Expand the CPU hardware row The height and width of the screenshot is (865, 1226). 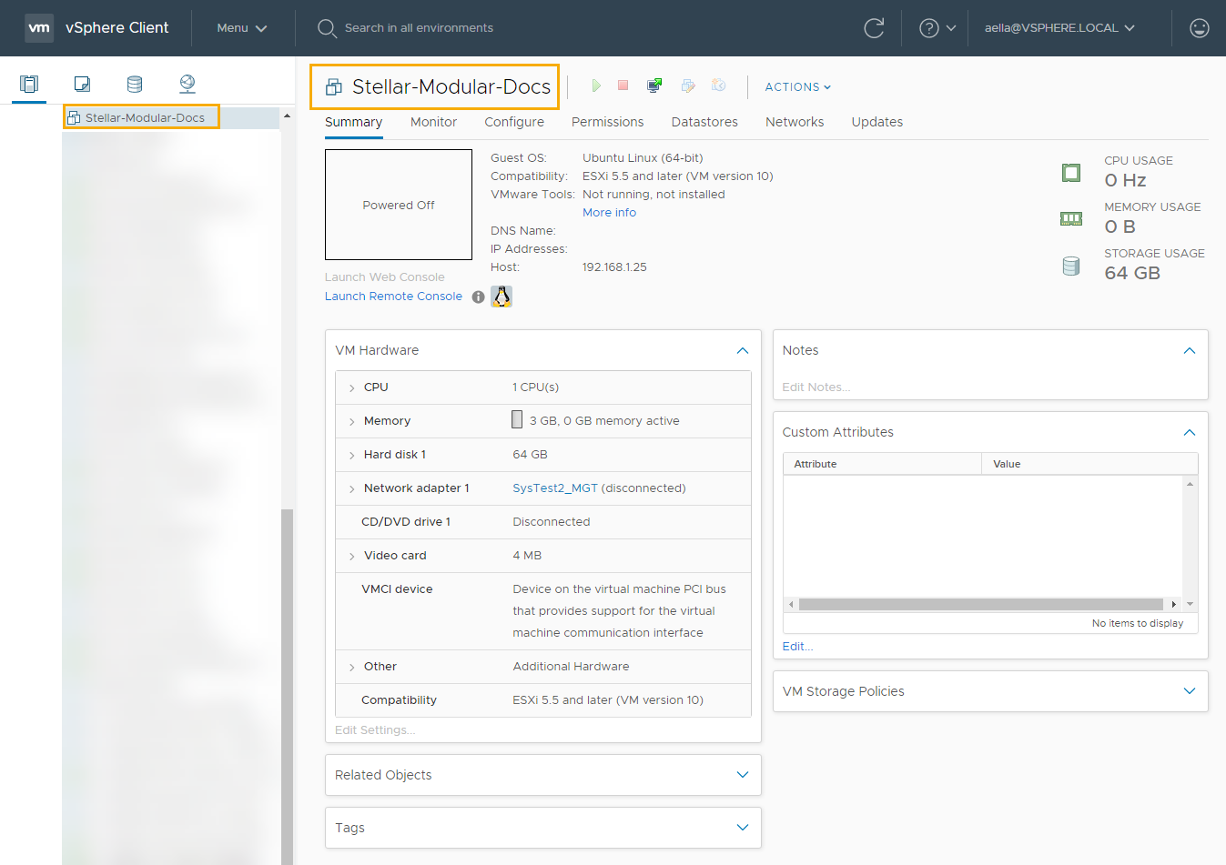(x=352, y=388)
